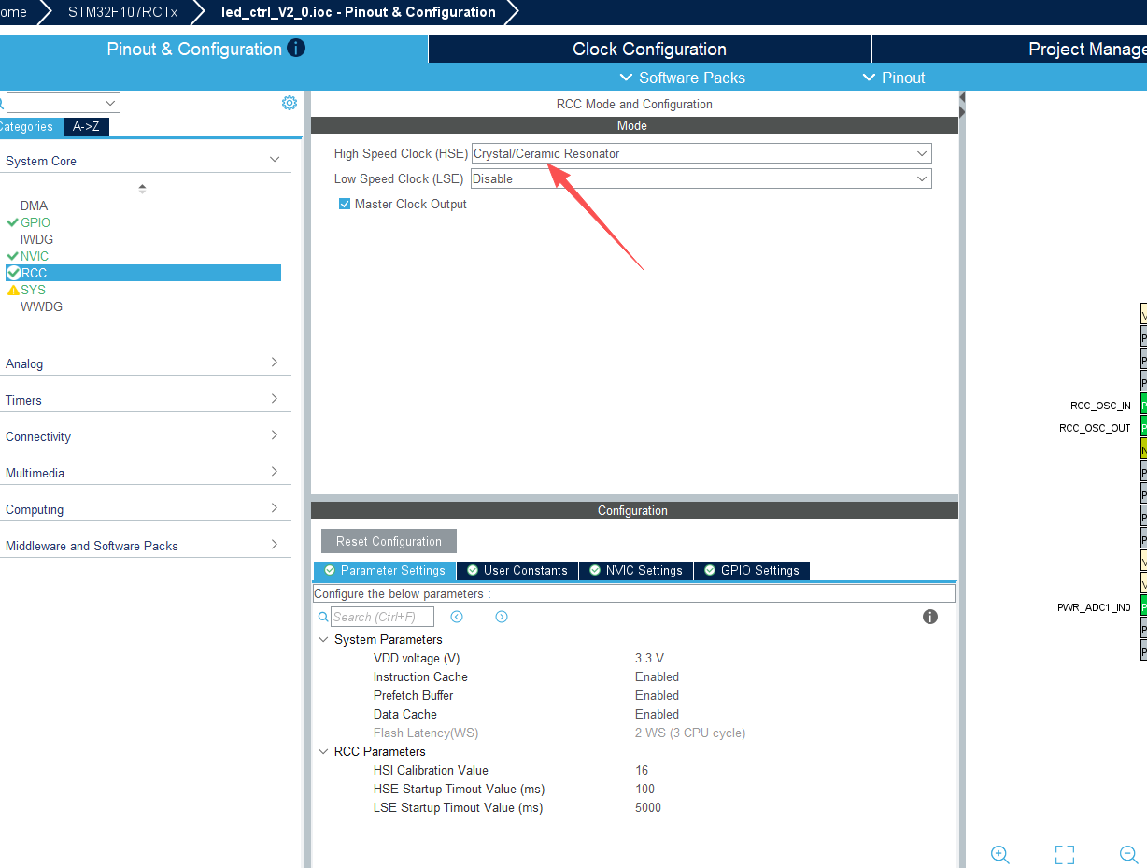Image resolution: width=1147 pixels, height=868 pixels.
Task: Click the HSE Startup Timout value 100
Action: click(x=644, y=789)
